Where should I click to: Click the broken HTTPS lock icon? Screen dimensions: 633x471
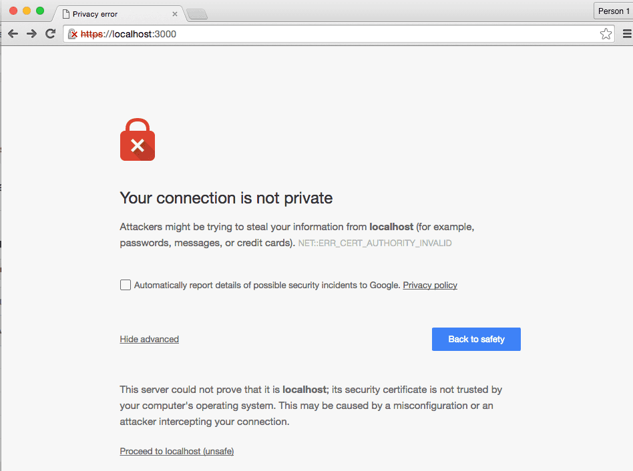[x=73, y=34]
